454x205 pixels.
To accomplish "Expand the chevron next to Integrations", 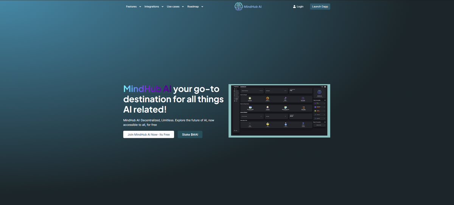I will click(162, 7).
